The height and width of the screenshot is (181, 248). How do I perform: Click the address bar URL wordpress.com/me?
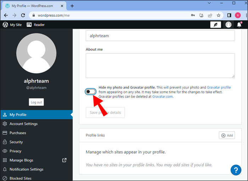coord(53,15)
